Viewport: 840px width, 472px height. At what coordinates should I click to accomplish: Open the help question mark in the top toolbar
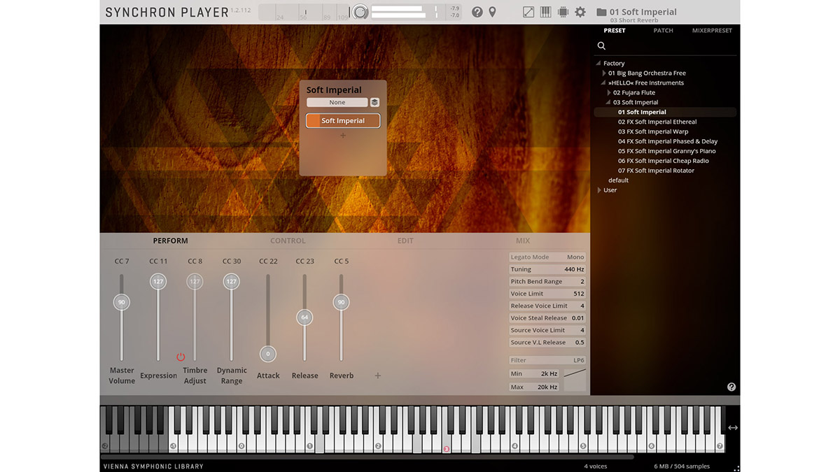(x=477, y=12)
